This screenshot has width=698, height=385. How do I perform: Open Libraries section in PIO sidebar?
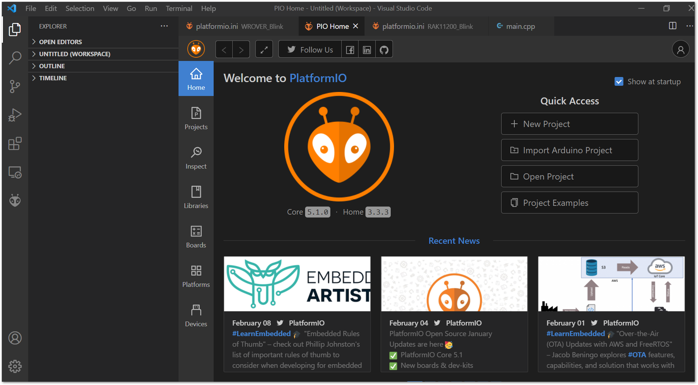[x=196, y=197]
